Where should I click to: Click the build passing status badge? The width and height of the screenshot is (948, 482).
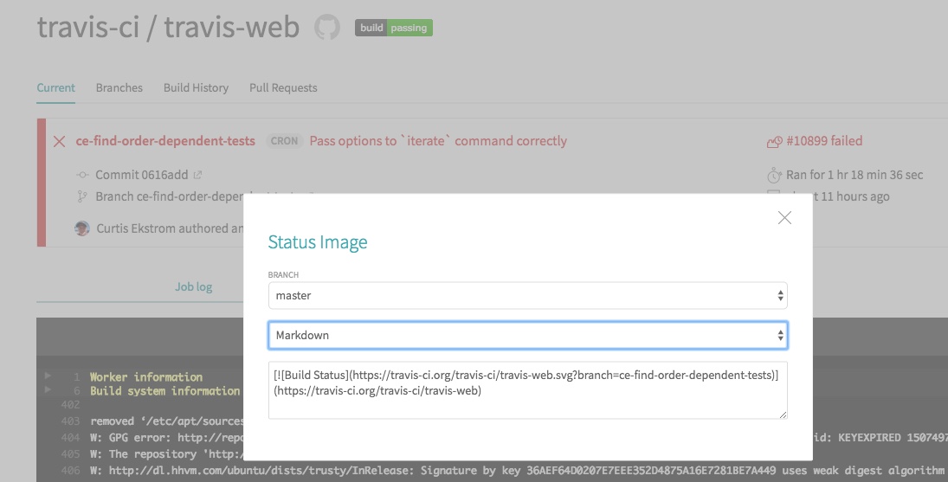[x=393, y=28]
